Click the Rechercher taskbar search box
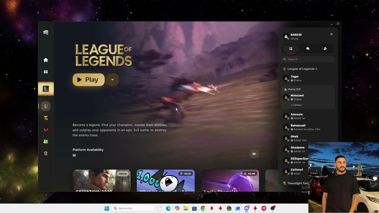This screenshot has height=213, width=379. (x=133, y=208)
